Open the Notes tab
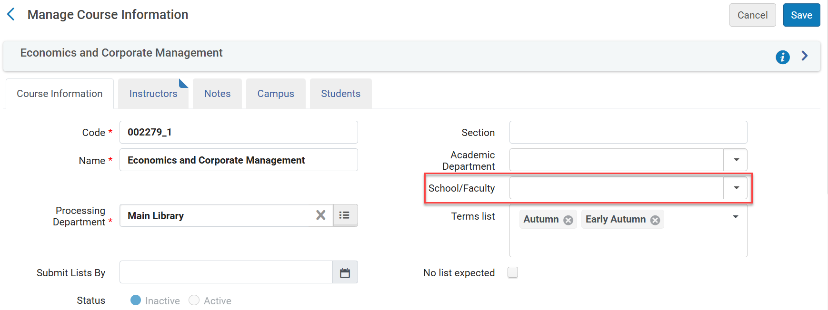The height and width of the screenshot is (310, 828). point(218,94)
